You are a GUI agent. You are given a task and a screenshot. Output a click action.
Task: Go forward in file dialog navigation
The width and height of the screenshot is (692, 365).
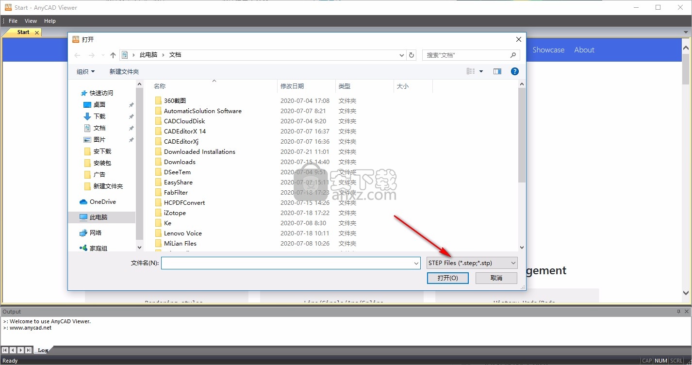(91, 55)
